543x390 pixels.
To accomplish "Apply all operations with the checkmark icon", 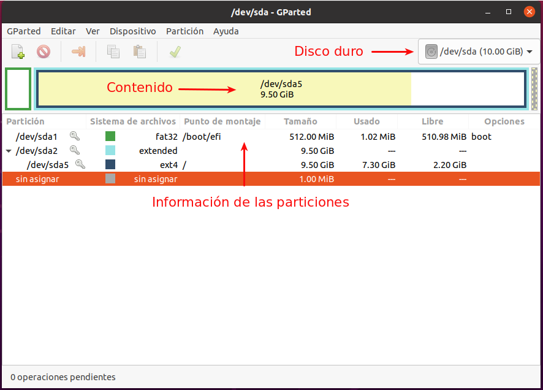I will pos(175,51).
